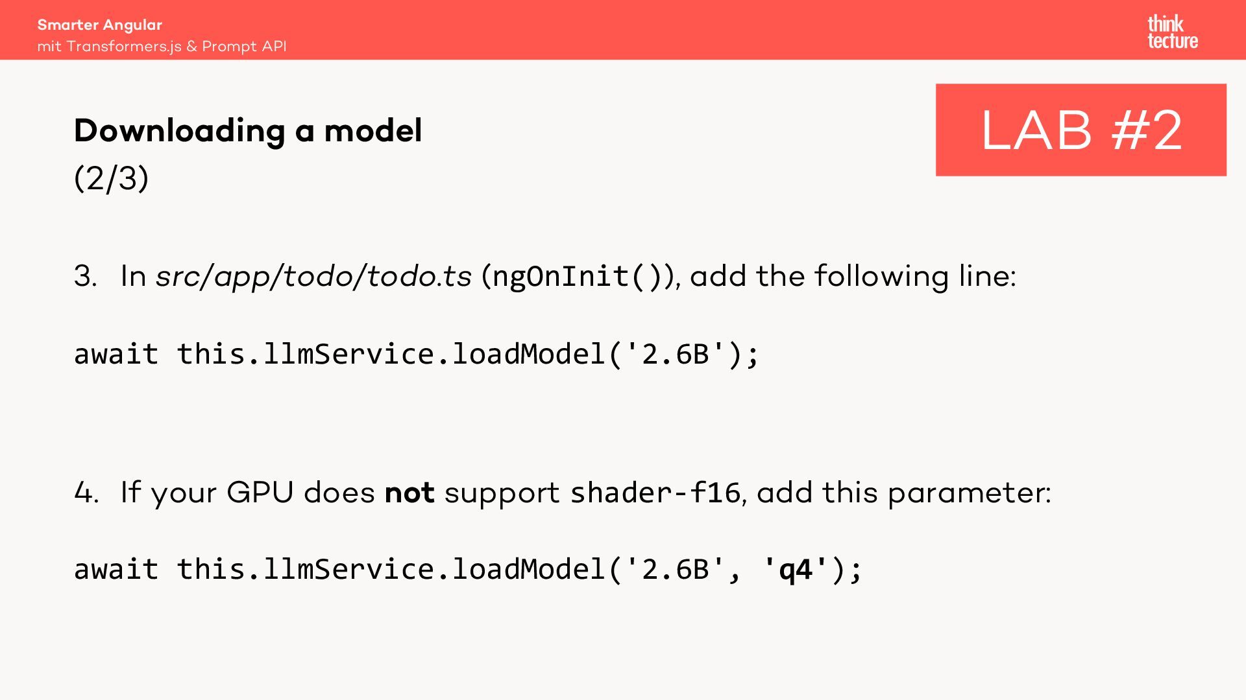Click the bold word 'not'

click(409, 493)
